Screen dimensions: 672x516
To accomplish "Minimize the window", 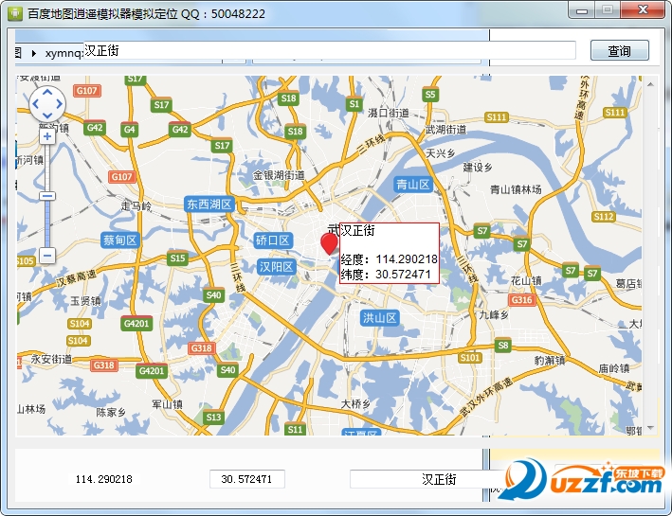I will click(582, 10).
